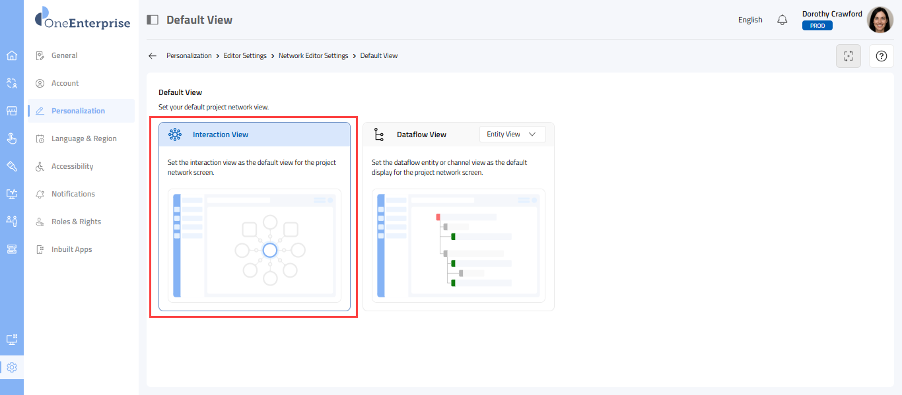
Task: Select Dataflow View as default
Action: [x=421, y=135]
